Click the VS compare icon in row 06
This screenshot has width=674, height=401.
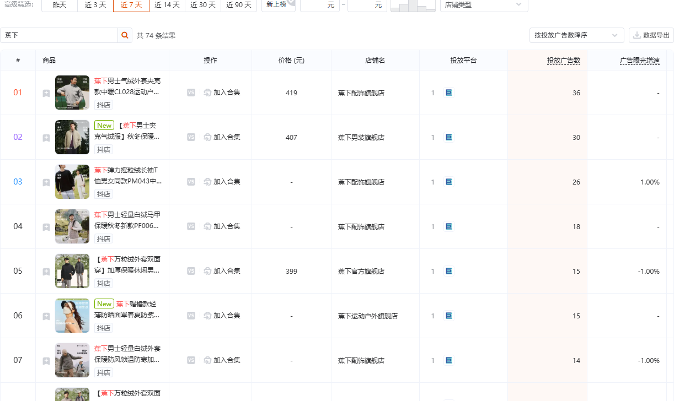191,316
